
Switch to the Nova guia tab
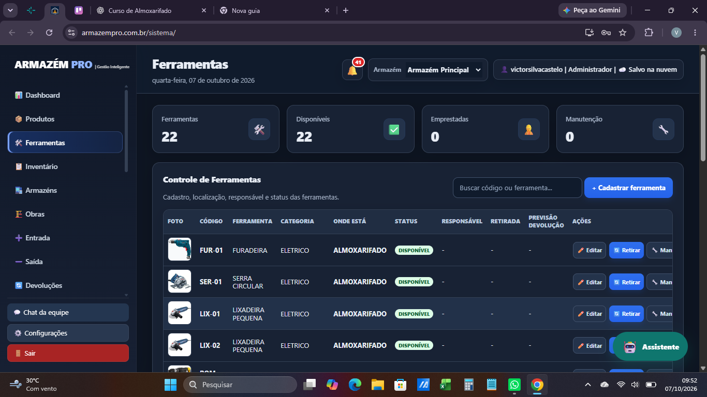pyautogui.click(x=275, y=10)
